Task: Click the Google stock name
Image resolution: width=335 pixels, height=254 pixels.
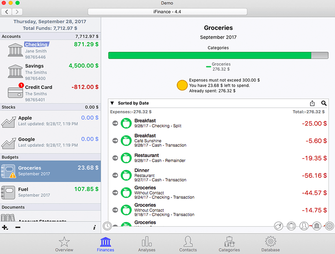Action: tap(26, 139)
